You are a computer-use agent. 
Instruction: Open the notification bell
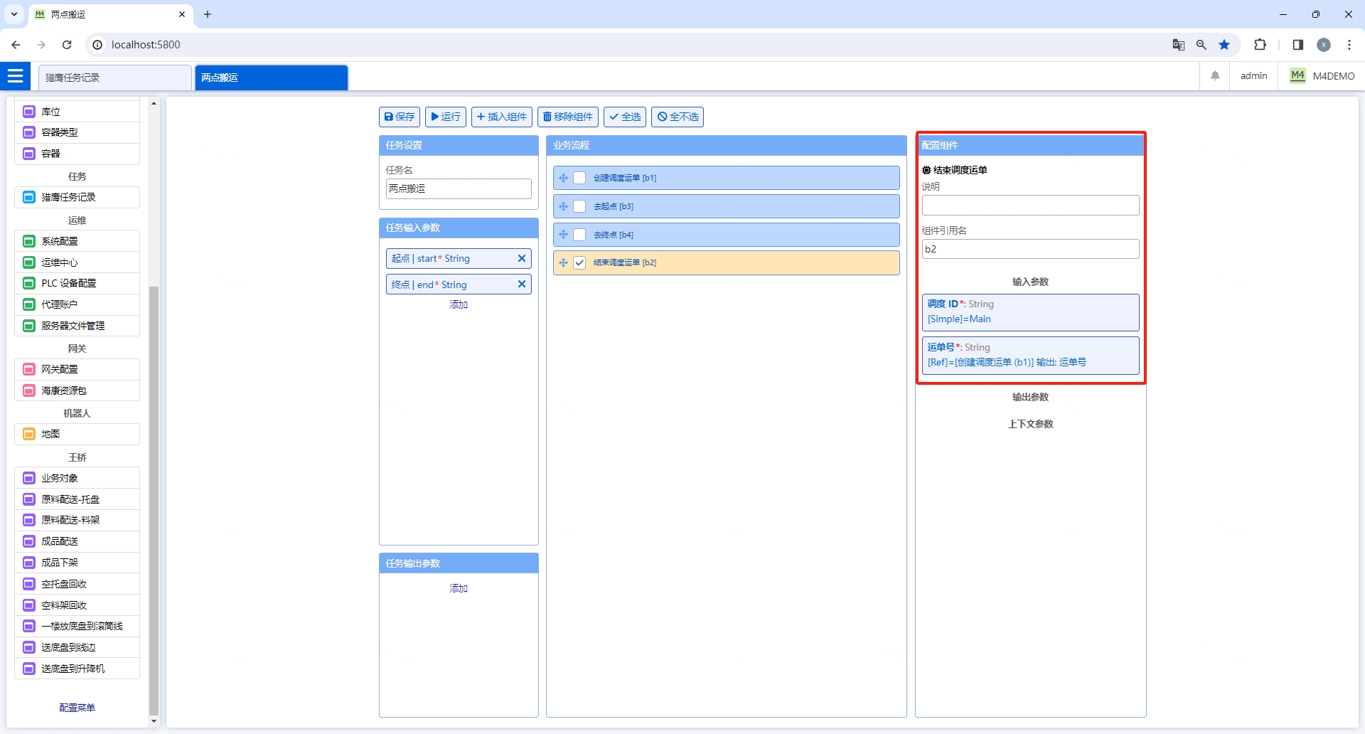tap(1215, 75)
